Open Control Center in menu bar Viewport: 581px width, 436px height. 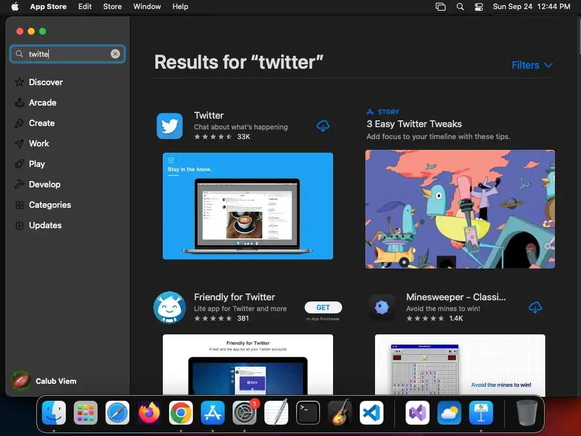[479, 6]
